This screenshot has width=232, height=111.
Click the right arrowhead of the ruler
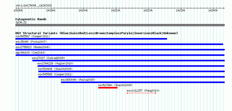point(224,8)
